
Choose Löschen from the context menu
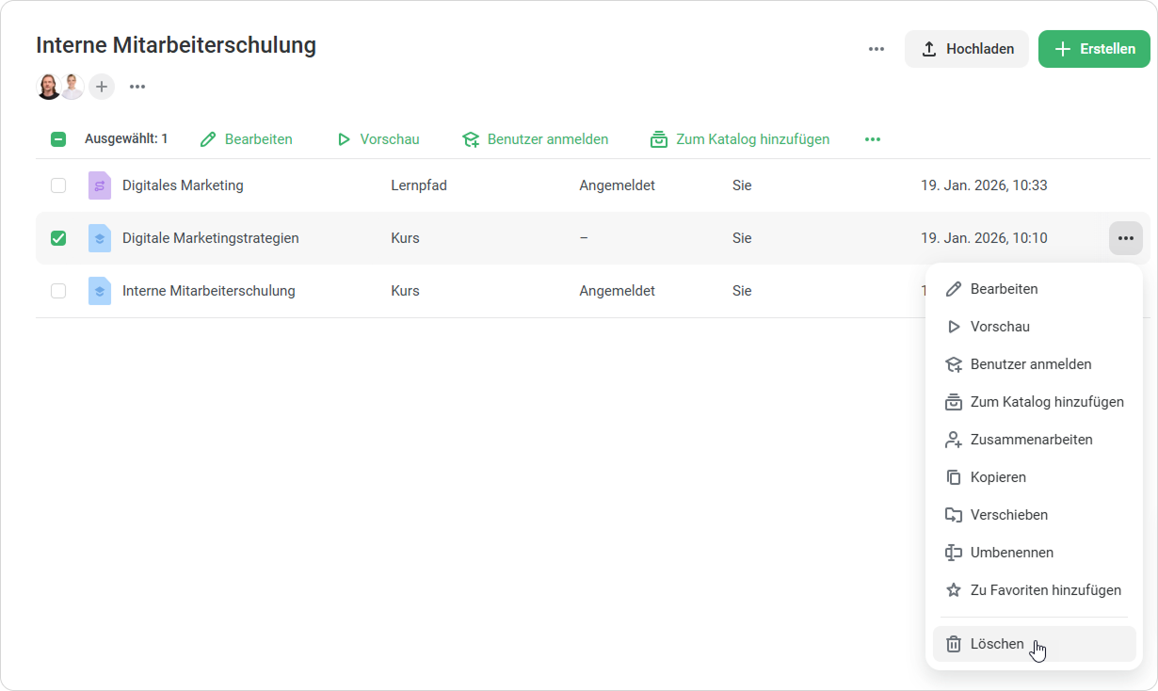click(997, 644)
